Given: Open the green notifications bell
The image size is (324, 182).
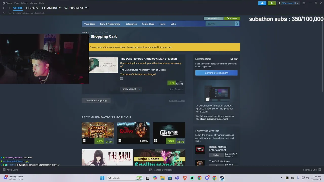Looking at the screenshot, I should coord(272,3).
